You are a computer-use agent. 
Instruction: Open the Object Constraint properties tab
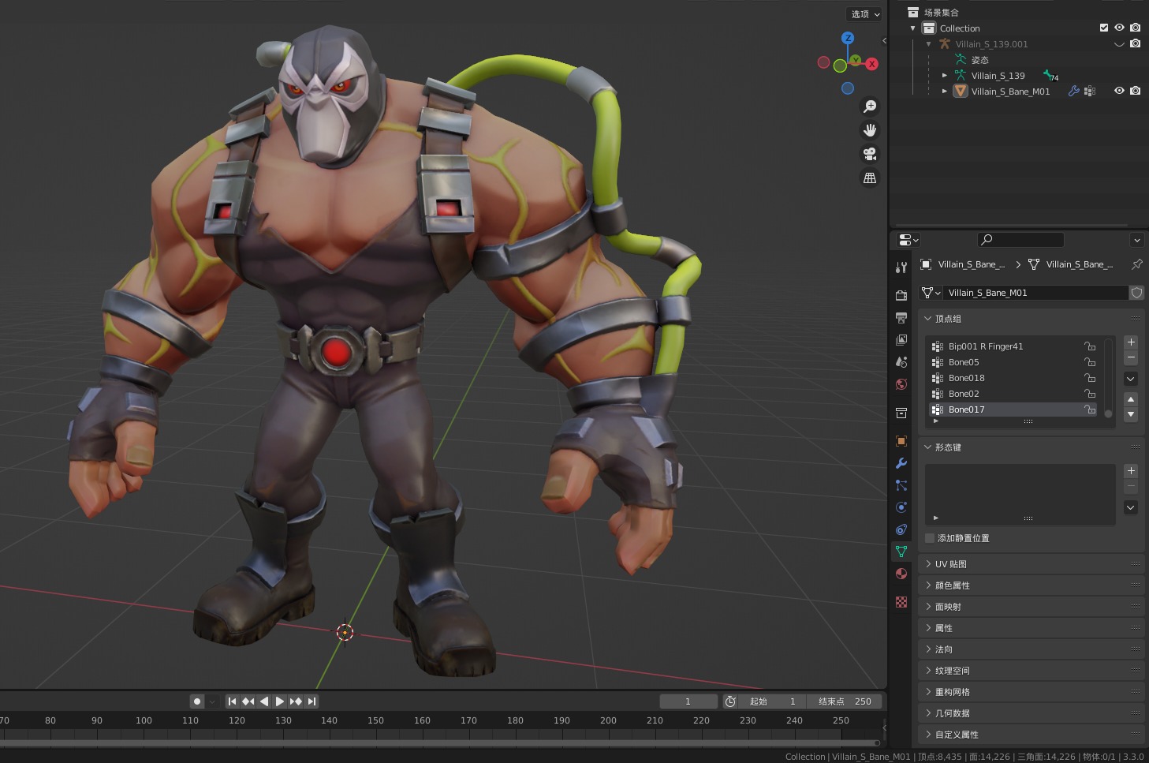(901, 529)
